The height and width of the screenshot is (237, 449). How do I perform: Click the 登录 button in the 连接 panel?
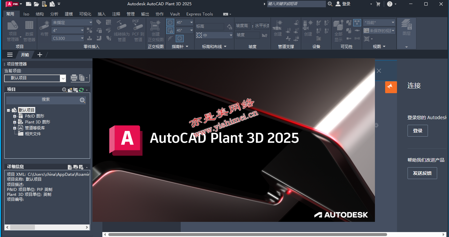click(418, 131)
